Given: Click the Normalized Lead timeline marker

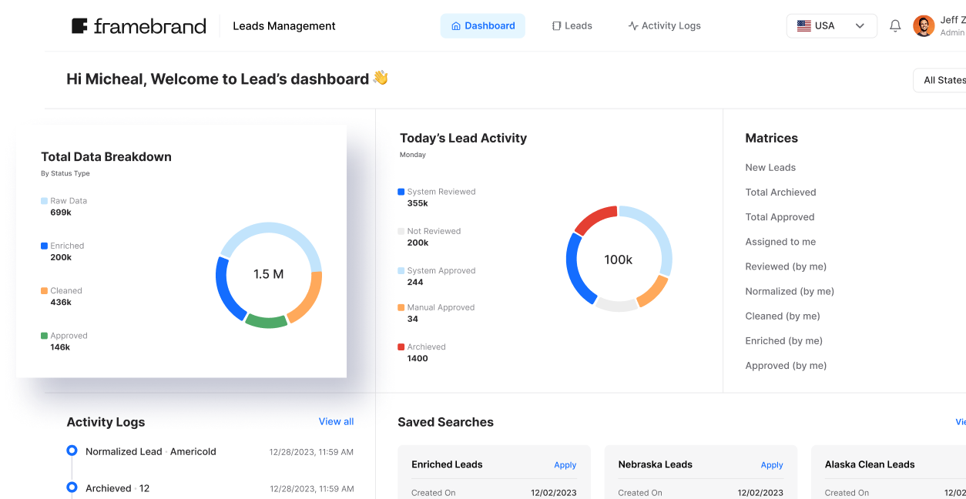Looking at the screenshot, I should click(x=72, y=450).
